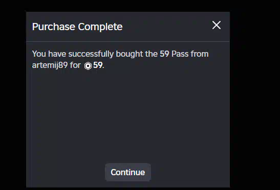Click the word "successfully" in the message
Viewport: 280px width, 190px height.
click(x=91, y=54)
